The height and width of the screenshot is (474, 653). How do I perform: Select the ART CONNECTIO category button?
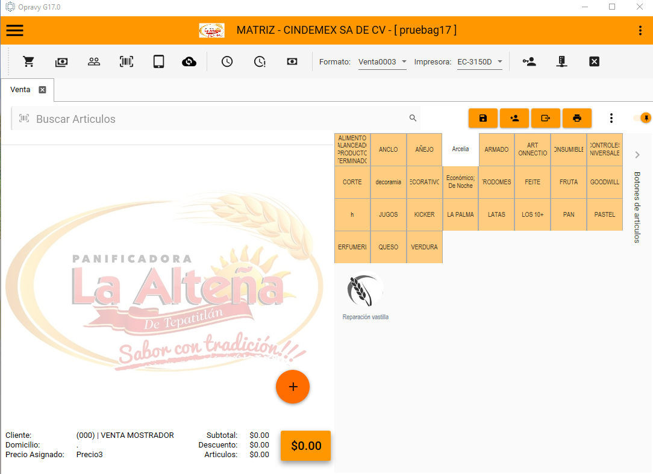533,149
